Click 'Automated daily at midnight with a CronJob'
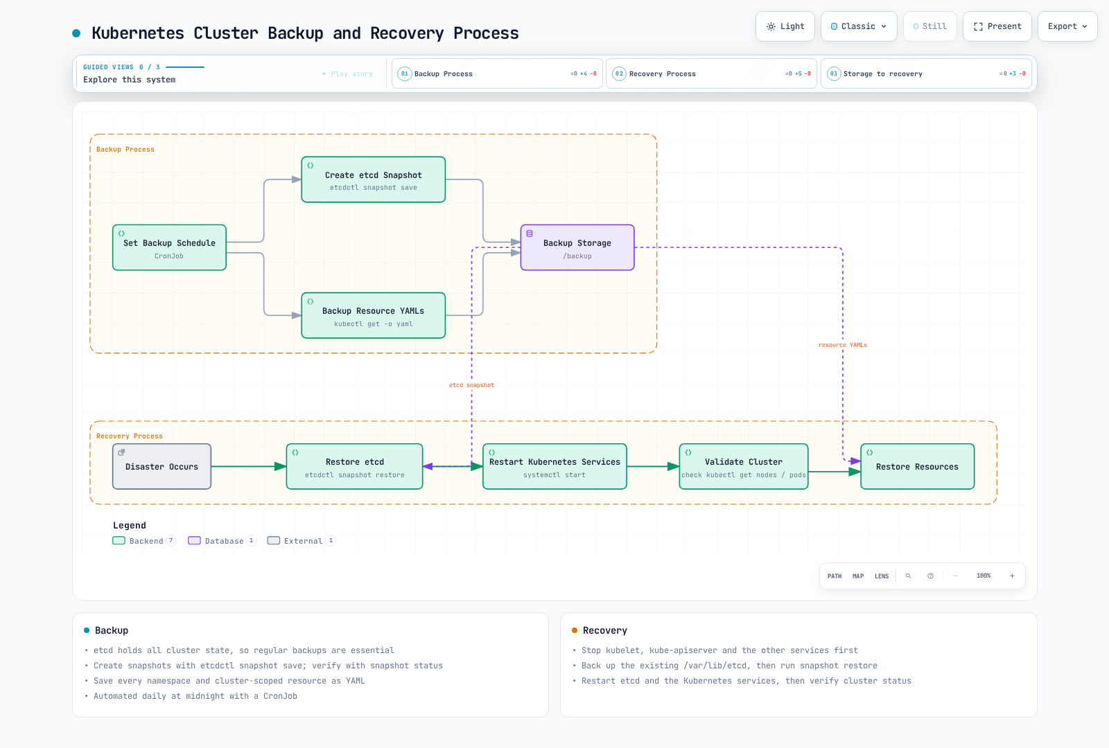The width and height of the screenshot is (1109, 748). pyautogui.click(x=195, y=696)
